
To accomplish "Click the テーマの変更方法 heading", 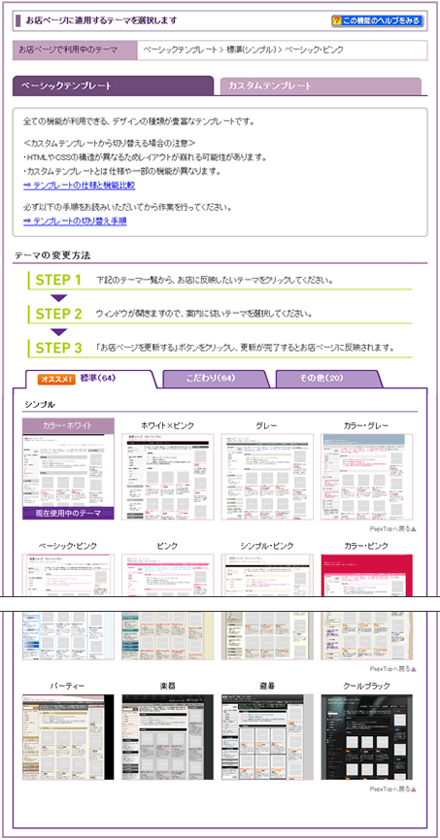I will click(52, 255).
